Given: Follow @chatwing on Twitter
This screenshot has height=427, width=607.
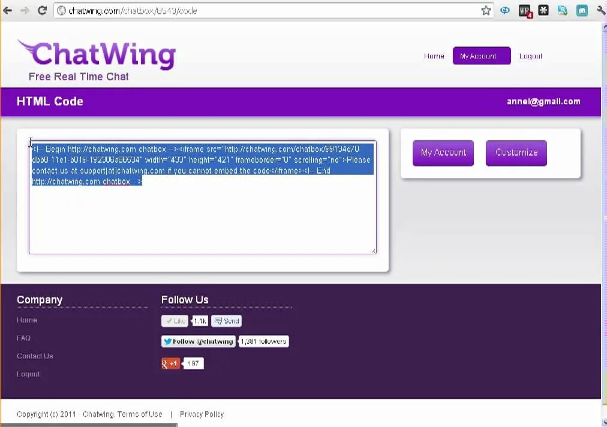Looking at the screenshot, I should tap(198, 341).
